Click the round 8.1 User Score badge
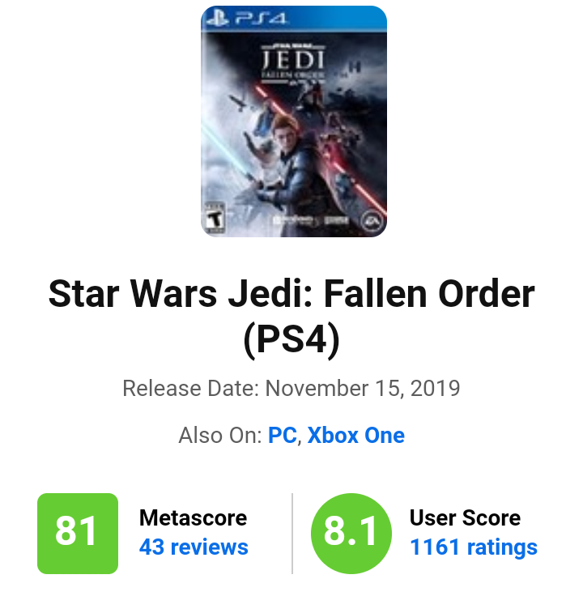The image size is (583, 596). pos(351,534)
